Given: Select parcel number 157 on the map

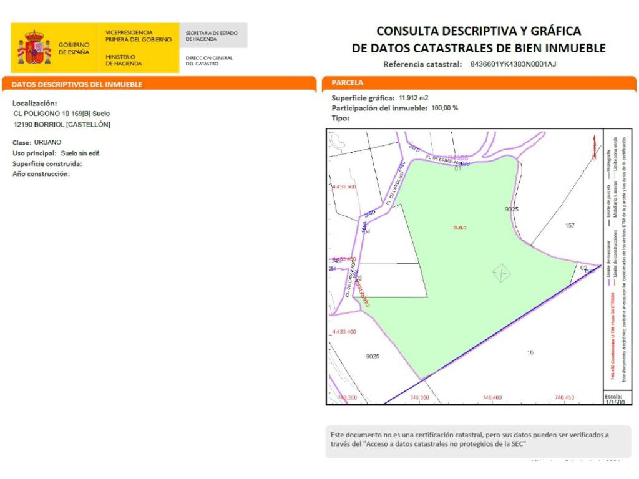Looking at the screenshot, I should pos(569,225).
